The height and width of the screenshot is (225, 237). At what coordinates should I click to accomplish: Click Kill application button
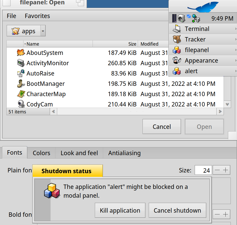coord(120,210)
